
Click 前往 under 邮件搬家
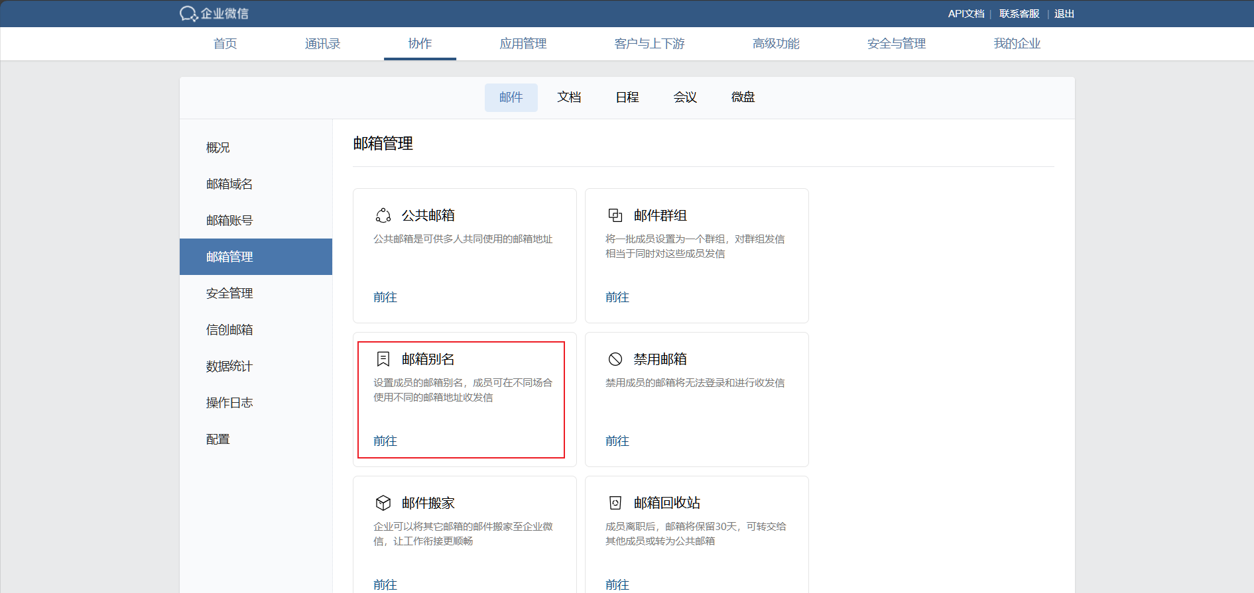385,584
